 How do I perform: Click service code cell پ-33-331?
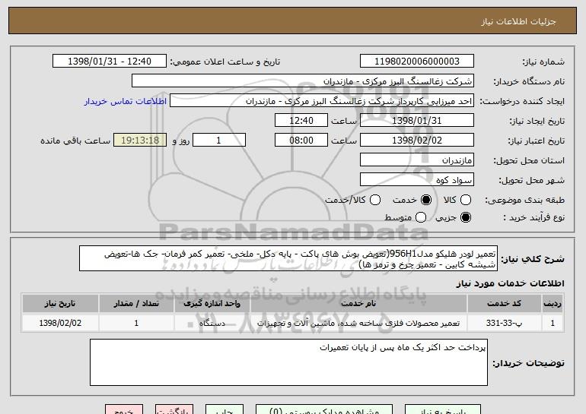pos(504,323)
